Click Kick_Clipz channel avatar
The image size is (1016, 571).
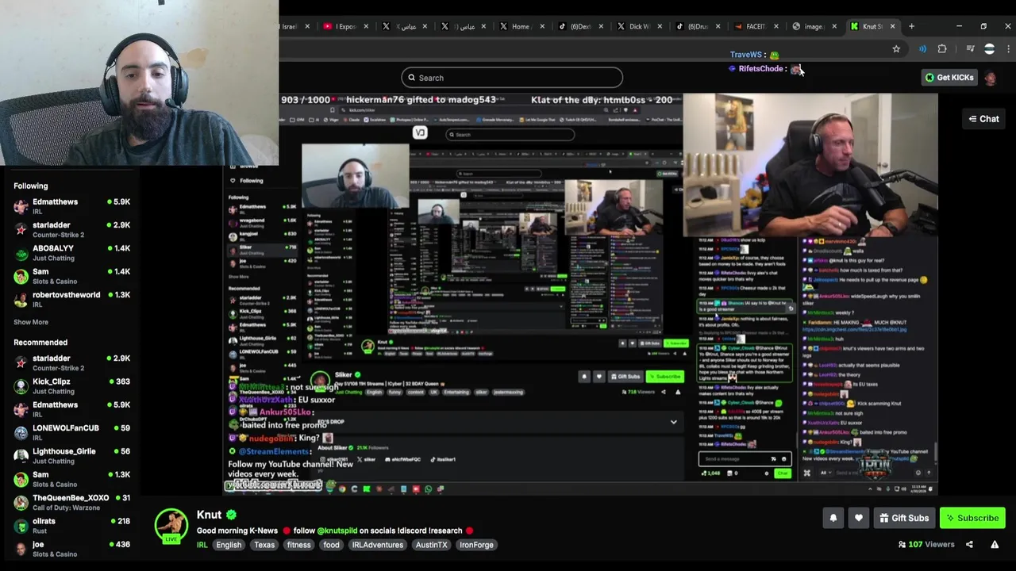coord(21,386)
